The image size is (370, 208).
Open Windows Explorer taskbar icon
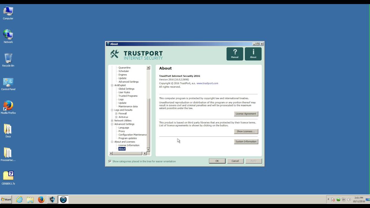pos(30,199)
